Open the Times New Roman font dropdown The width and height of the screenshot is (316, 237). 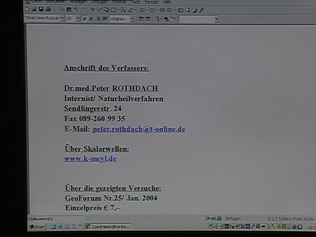click(x=62, y=18)
